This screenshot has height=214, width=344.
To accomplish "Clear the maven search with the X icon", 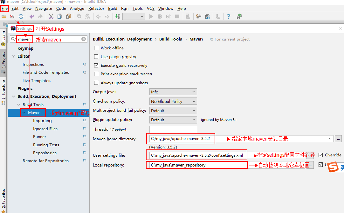I will tap(84, 39).
